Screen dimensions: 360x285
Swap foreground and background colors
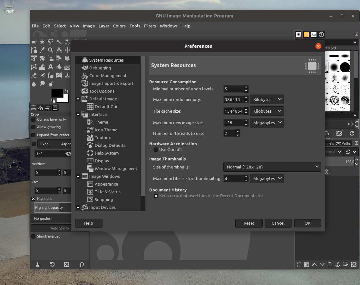pos(67,91)
